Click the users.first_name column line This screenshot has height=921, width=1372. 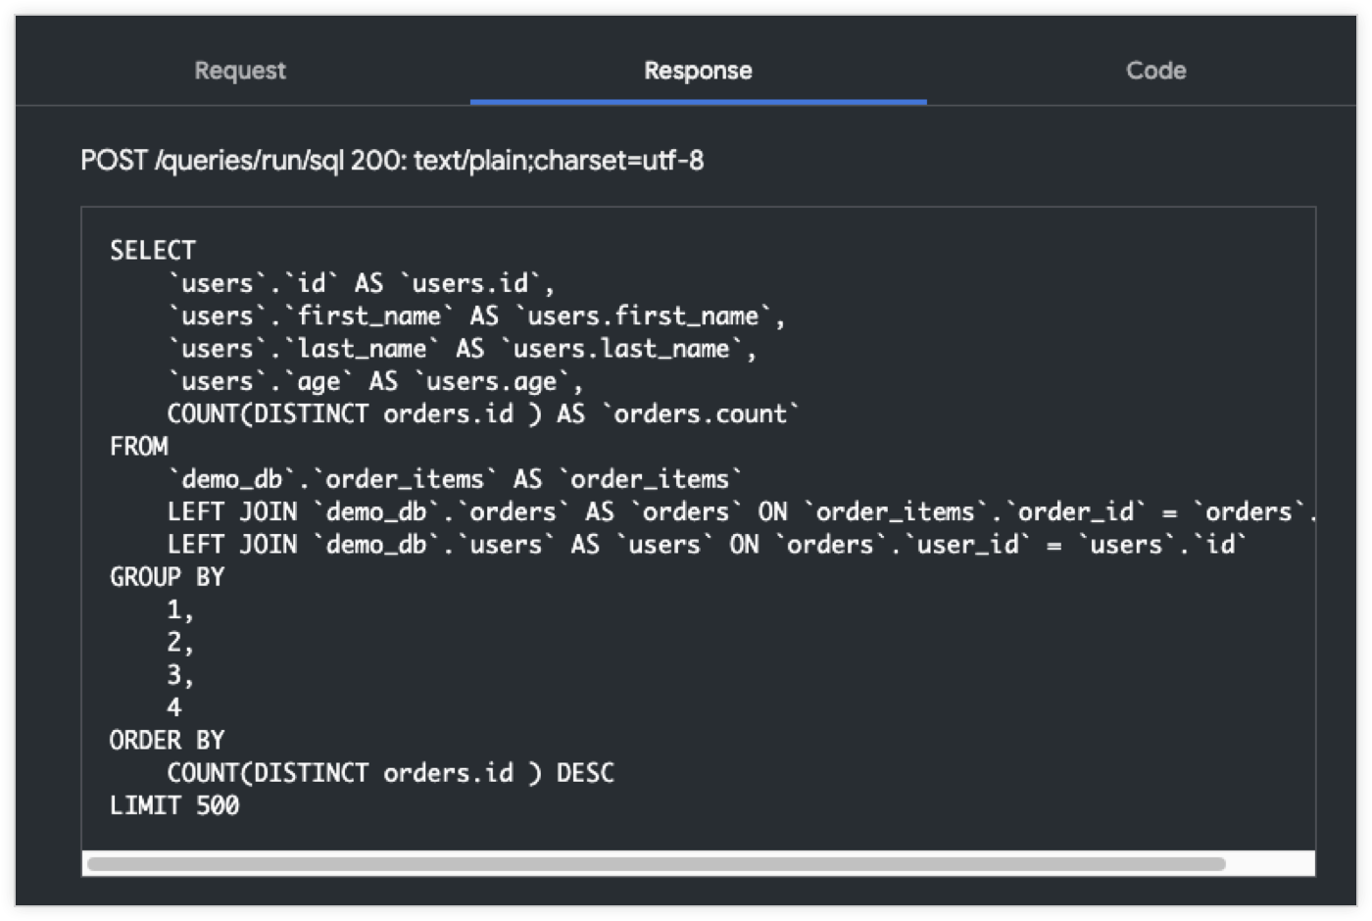pyautogui.click(x=476, y=316)
